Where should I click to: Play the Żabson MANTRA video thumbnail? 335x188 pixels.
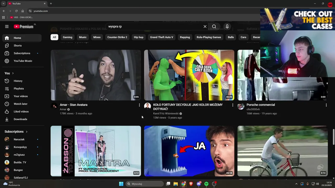coord(96,151)
